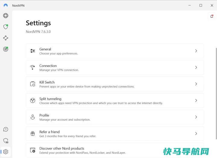Image resolution: width=217 pixels, height=158 pixels.
Task: Open the globe VPN map view in sidebar
Action: [x=6, y=15]
